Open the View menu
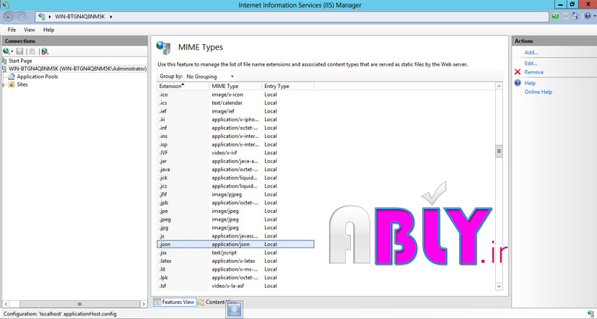The image size is (597, 319). (x=30, y=30)
